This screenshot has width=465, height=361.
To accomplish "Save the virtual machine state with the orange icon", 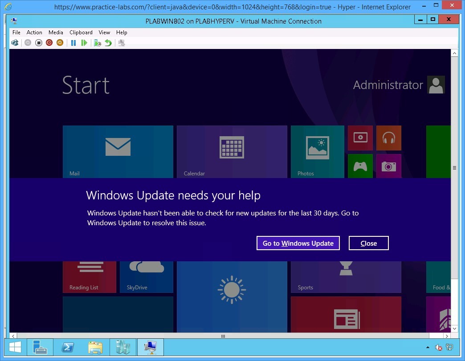I will point(60,42).
